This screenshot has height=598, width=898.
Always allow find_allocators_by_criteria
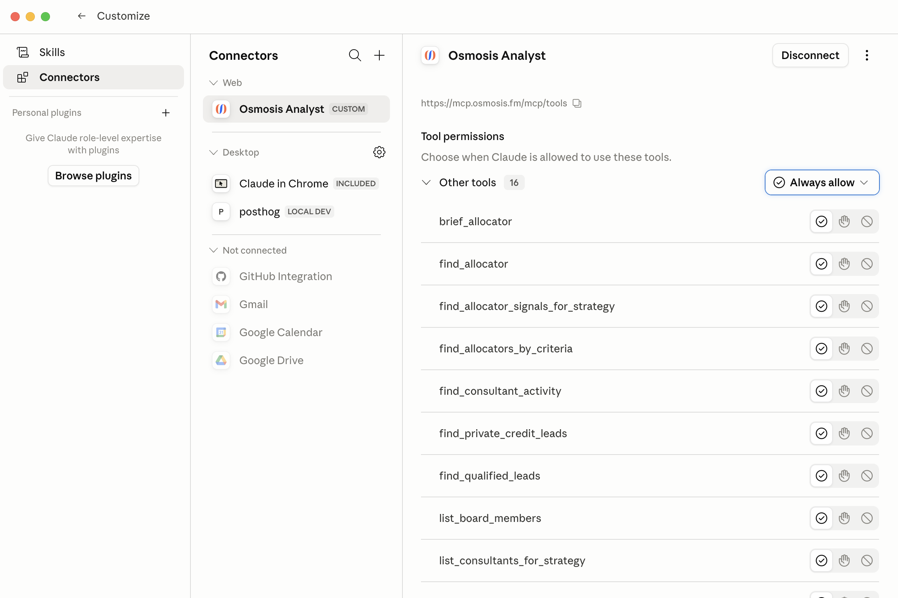click(821, 349)
